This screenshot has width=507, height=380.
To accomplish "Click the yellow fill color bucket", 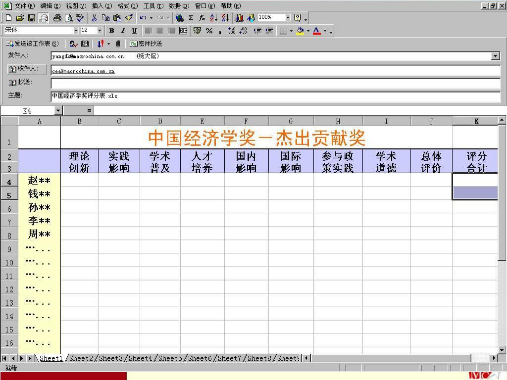I will pyautogui.click(x=300, y=31).
